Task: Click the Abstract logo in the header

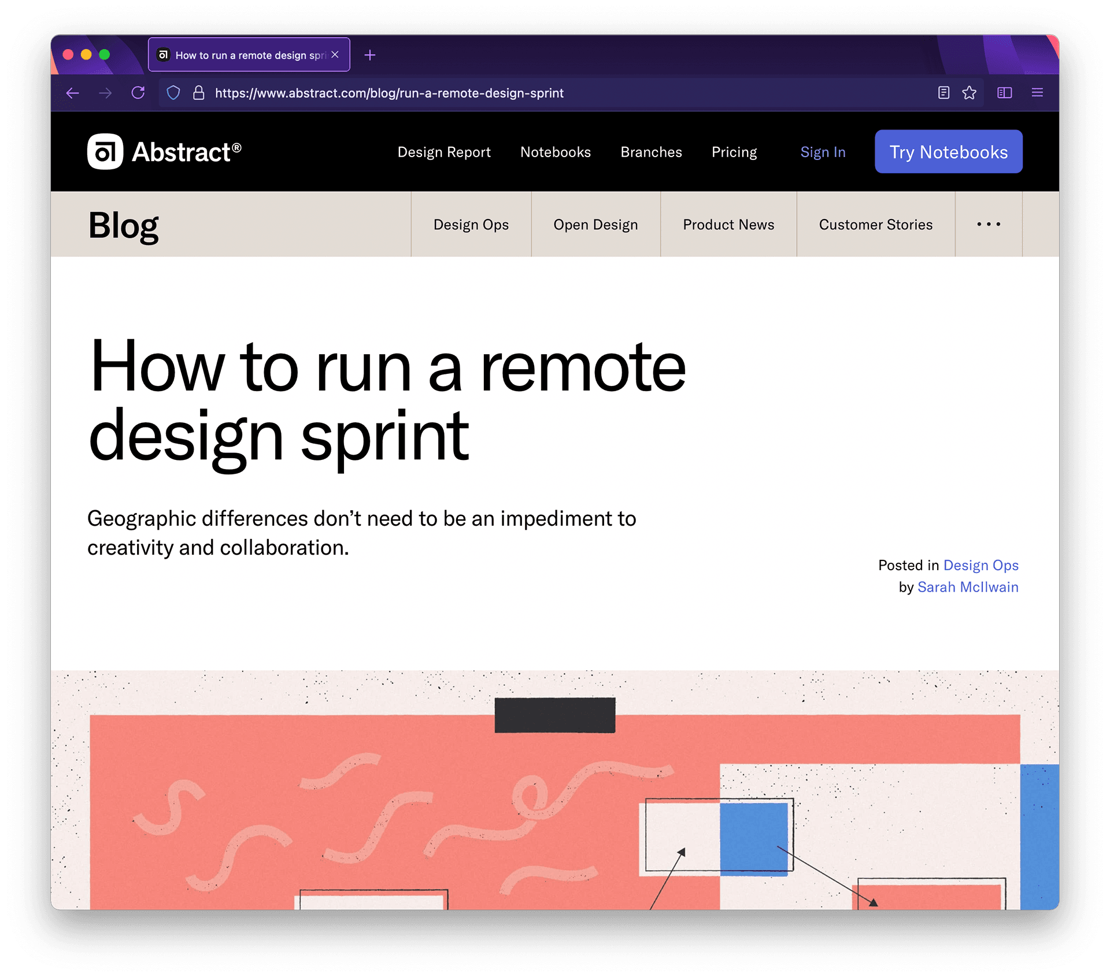Action: click(x=164, y=152)
